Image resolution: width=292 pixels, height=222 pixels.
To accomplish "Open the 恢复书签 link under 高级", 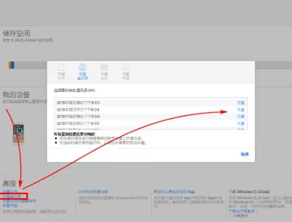I will (x=10, y=205).
